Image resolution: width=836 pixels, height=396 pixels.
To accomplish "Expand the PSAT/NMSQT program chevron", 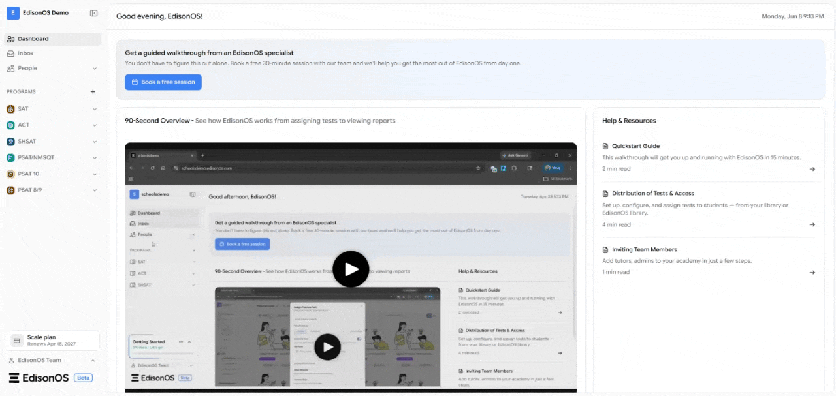I will (x=94, y=158).
